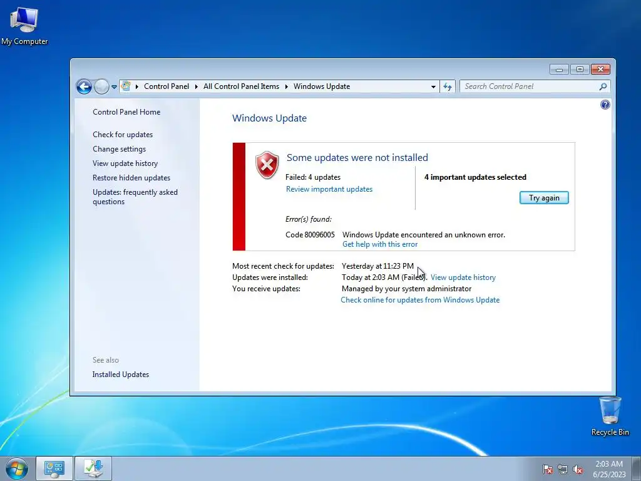Click Error(s) found: label

[x=308, y=219]
